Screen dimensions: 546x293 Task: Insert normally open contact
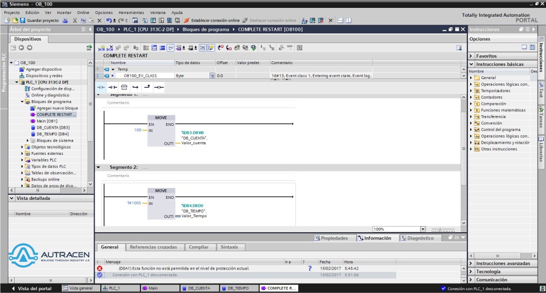pyautogui.click(x=101, y=87)
